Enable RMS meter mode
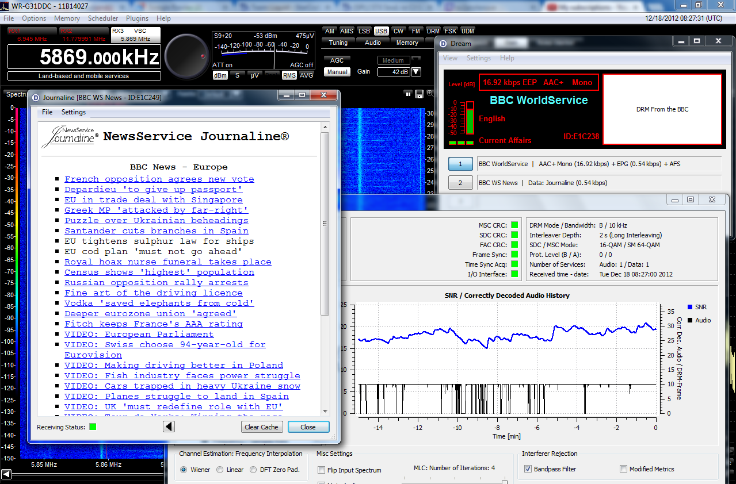The image size is (736, 484). pyautogui.click(x=289, y=75)
